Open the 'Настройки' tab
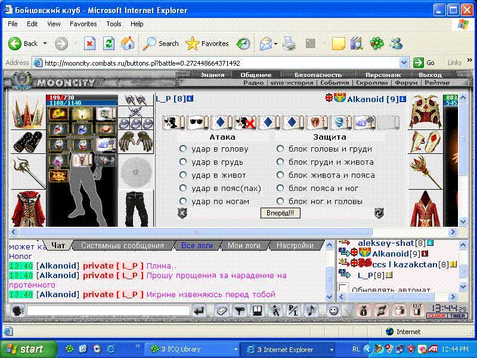The width and height of the screenshot is (477, 358). [295, 245]
